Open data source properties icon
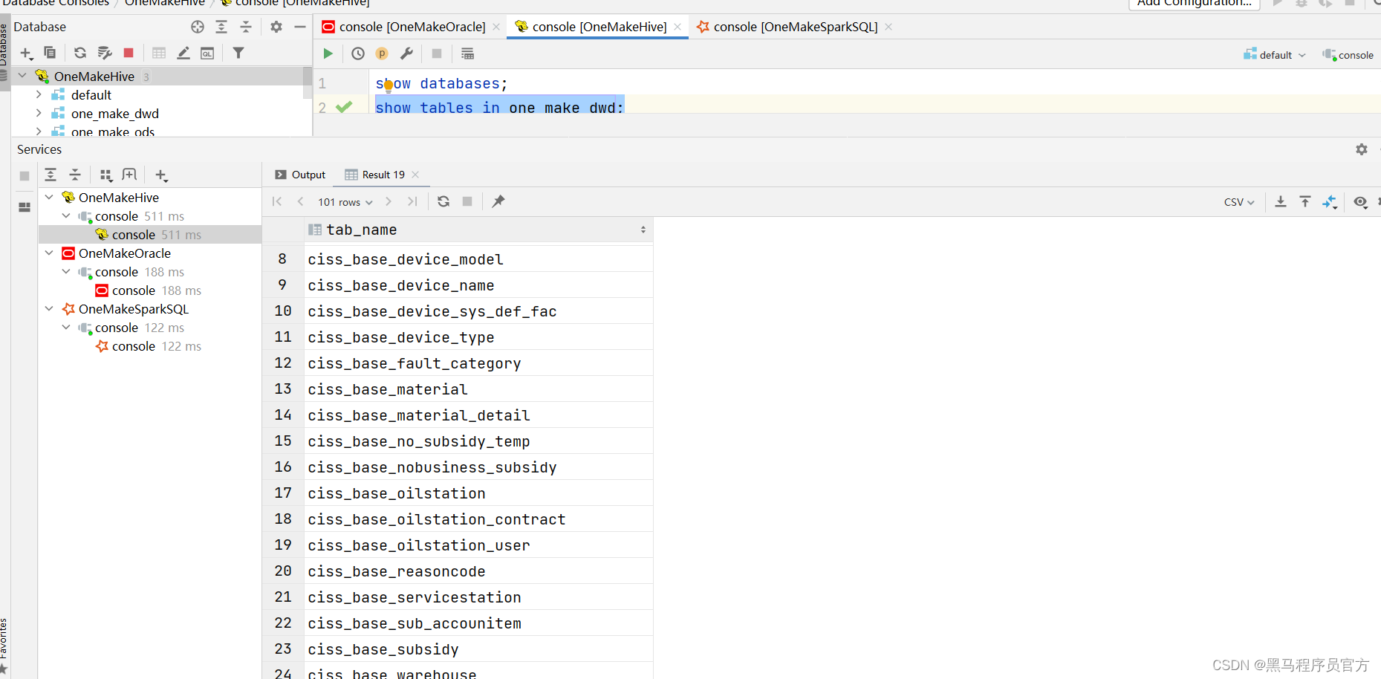The height and width of the screenshot is (679, 1381). 105,53
